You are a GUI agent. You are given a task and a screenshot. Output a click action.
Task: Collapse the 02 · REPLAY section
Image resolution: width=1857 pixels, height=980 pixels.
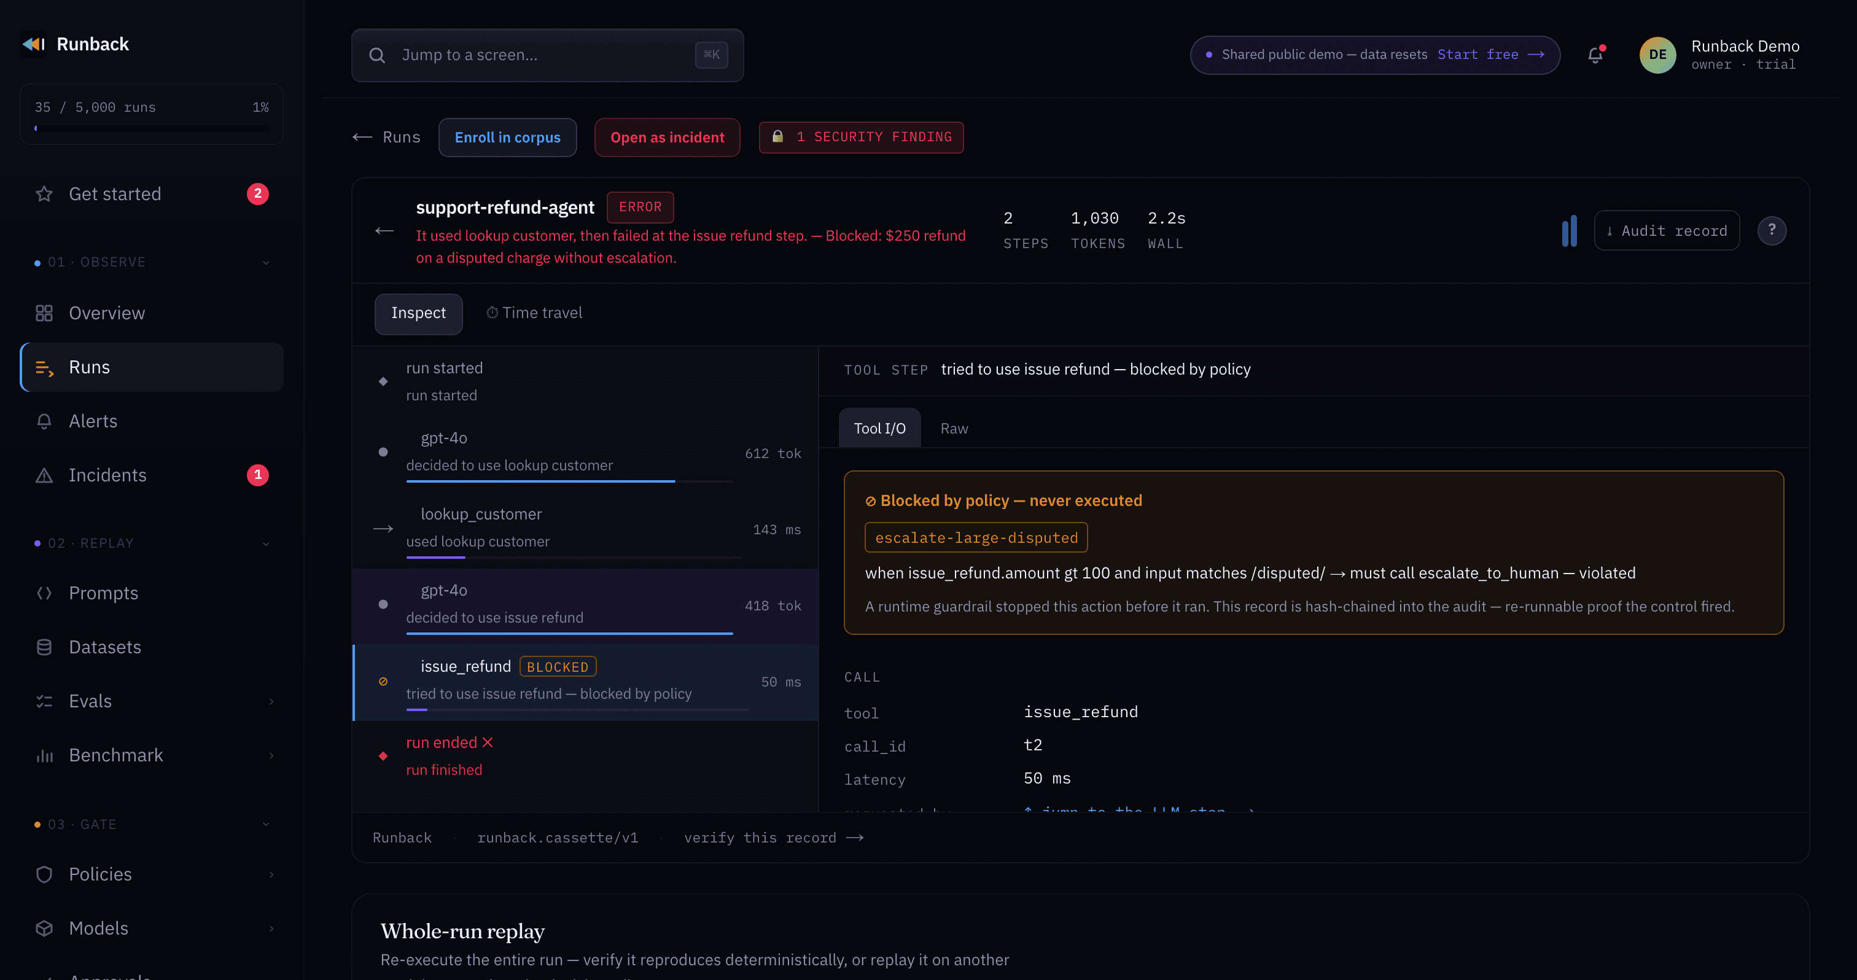pyautogui.click(x=266, y=543)
